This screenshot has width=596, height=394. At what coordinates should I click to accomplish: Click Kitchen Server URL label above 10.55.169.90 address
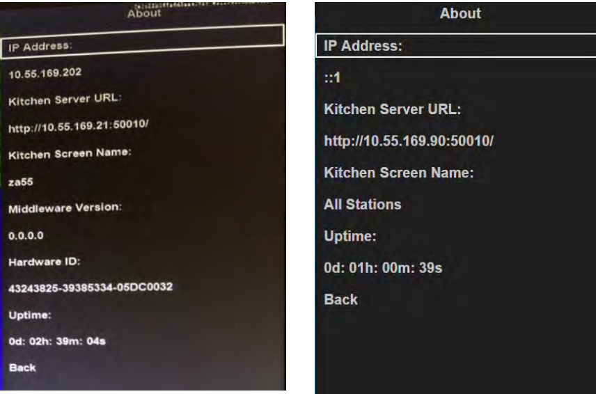[393, 110]
